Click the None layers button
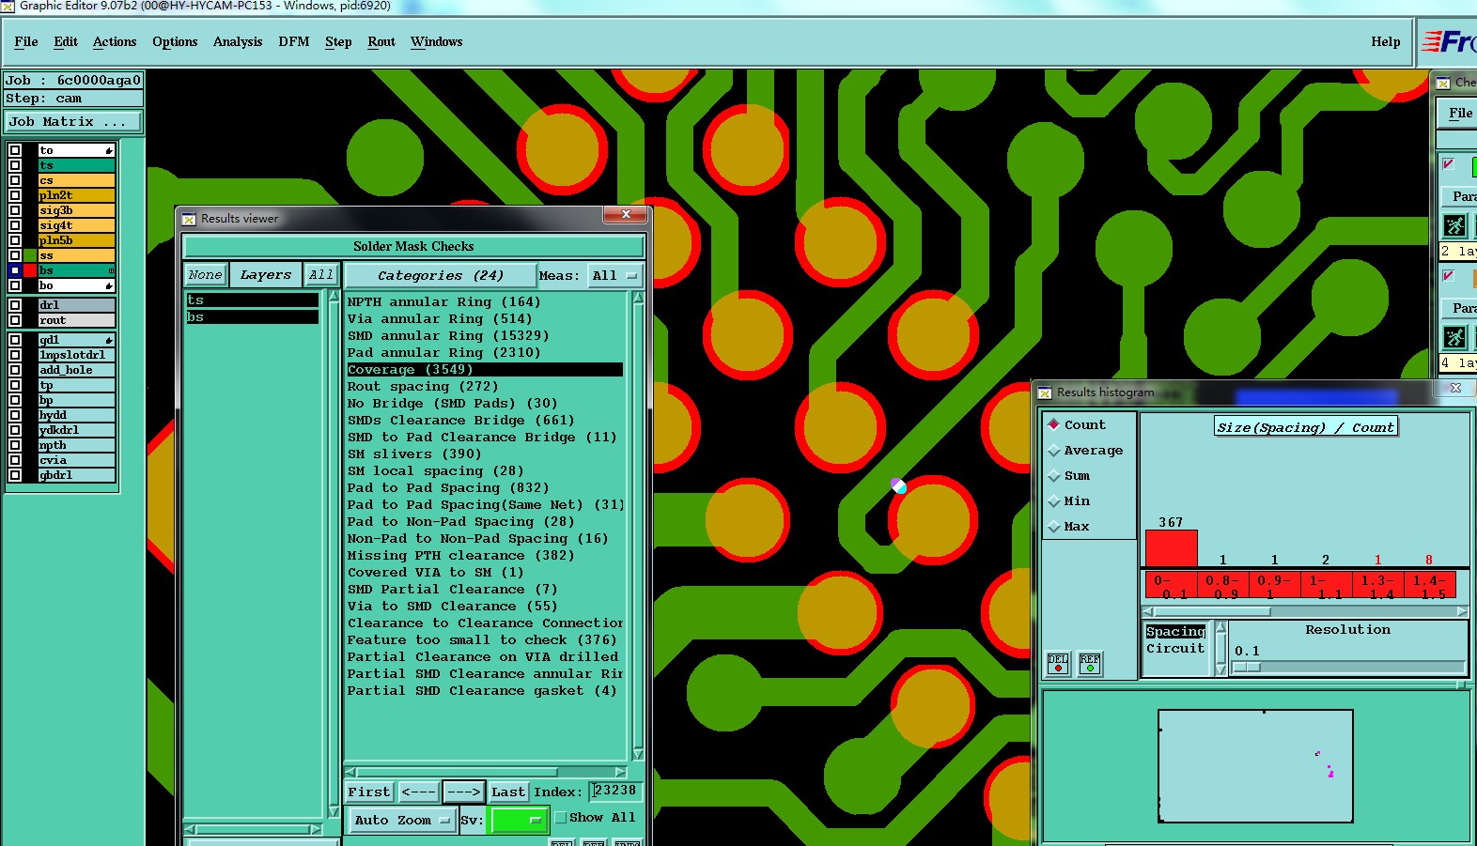Image resolution: width=1477 pixels, height=846 pixels. coord(206,275)
